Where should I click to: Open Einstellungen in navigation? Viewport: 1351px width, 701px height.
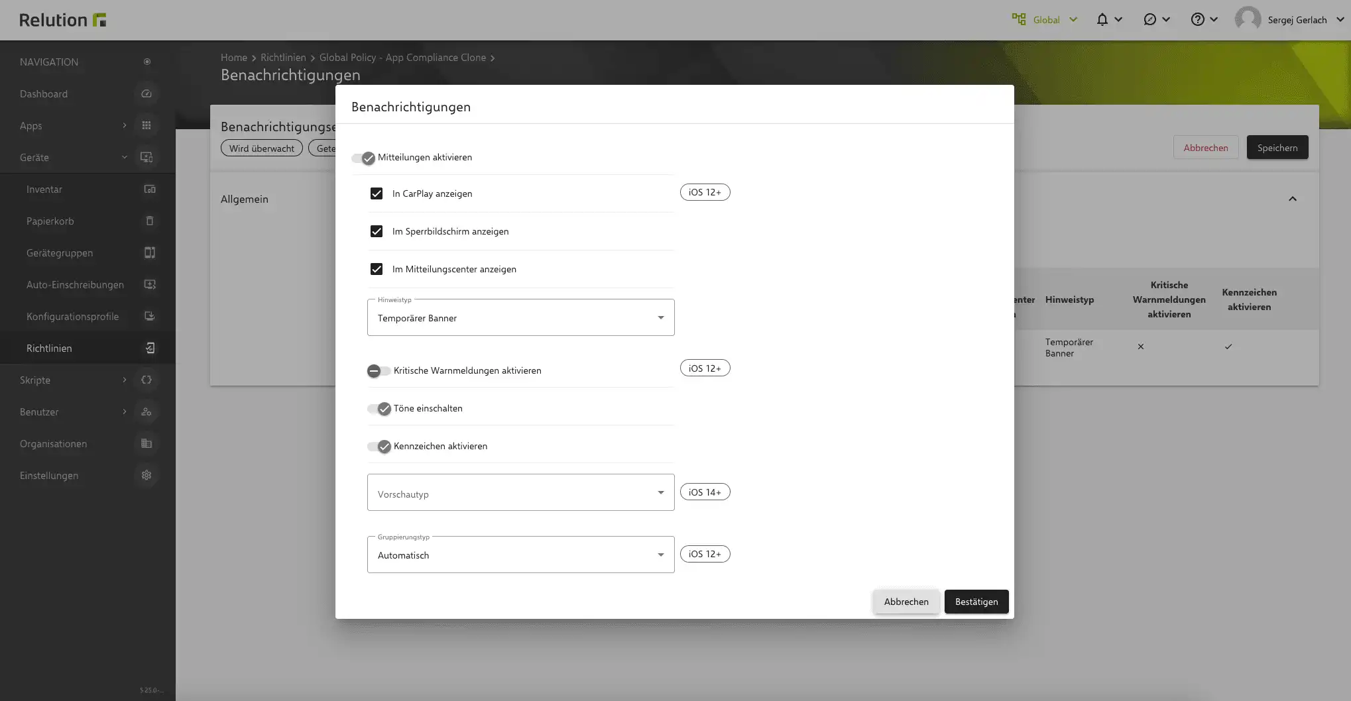(49, 476)
